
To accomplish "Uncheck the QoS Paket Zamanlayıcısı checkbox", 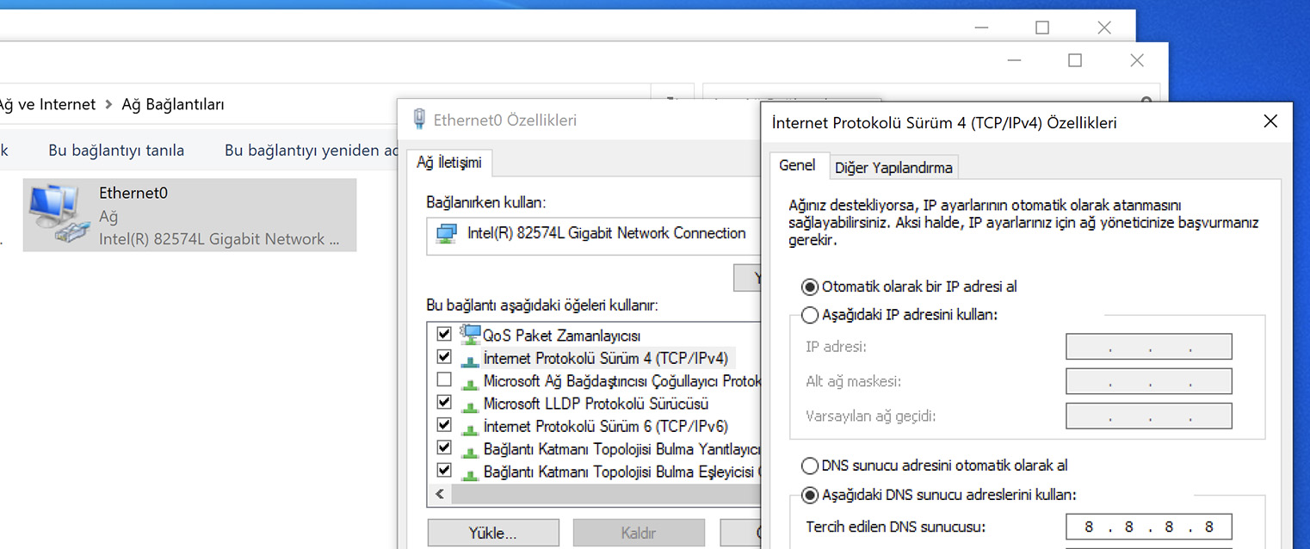I will [x=444, y=334].
